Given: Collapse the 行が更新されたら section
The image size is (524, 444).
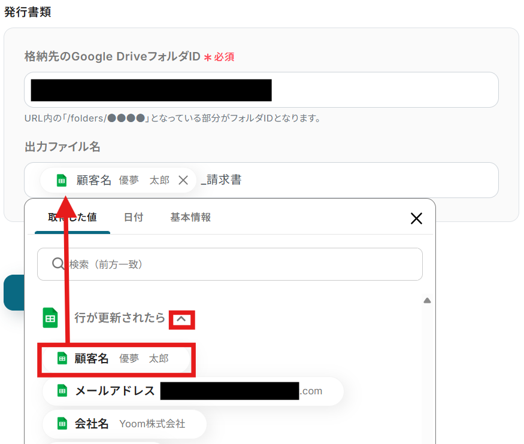Looking at the screenshot, I should pos(181,319).
